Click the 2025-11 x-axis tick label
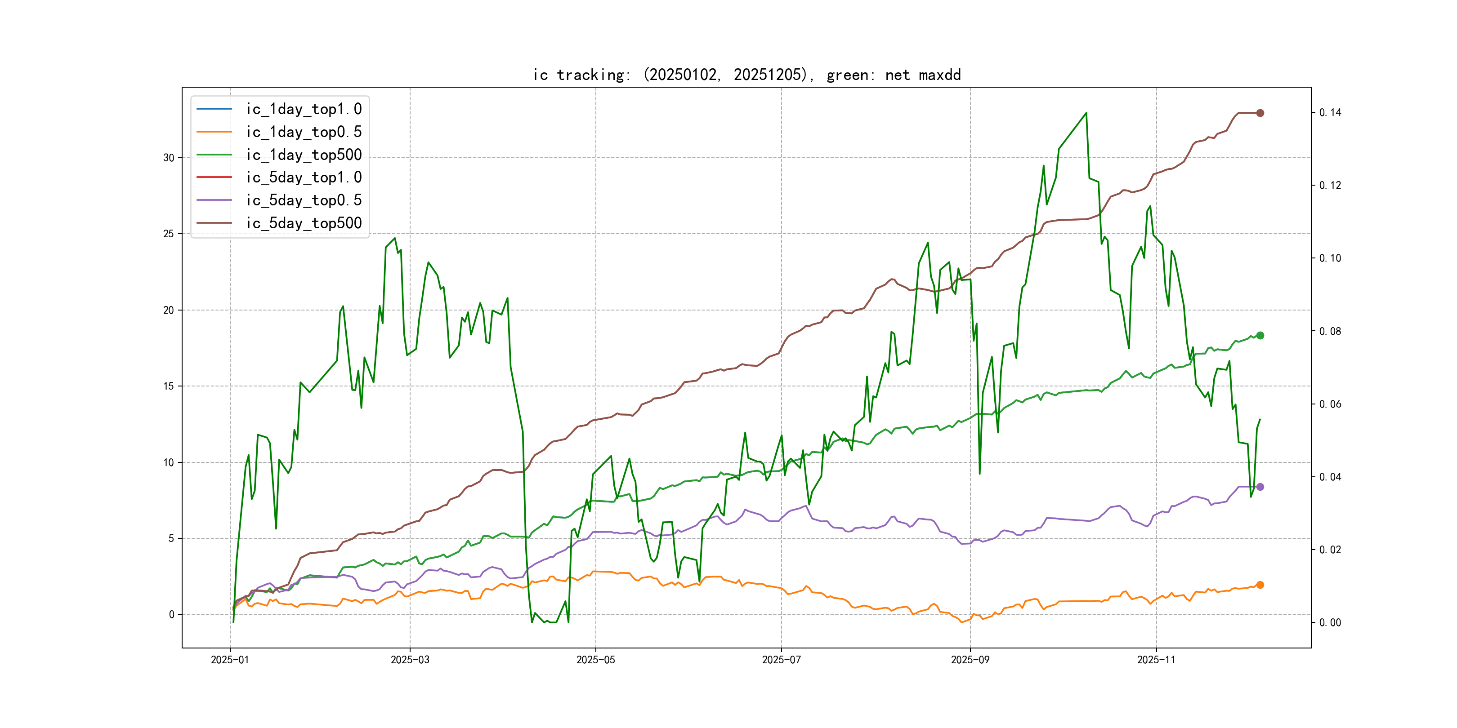The image size is (1457, 728). 1156,660
